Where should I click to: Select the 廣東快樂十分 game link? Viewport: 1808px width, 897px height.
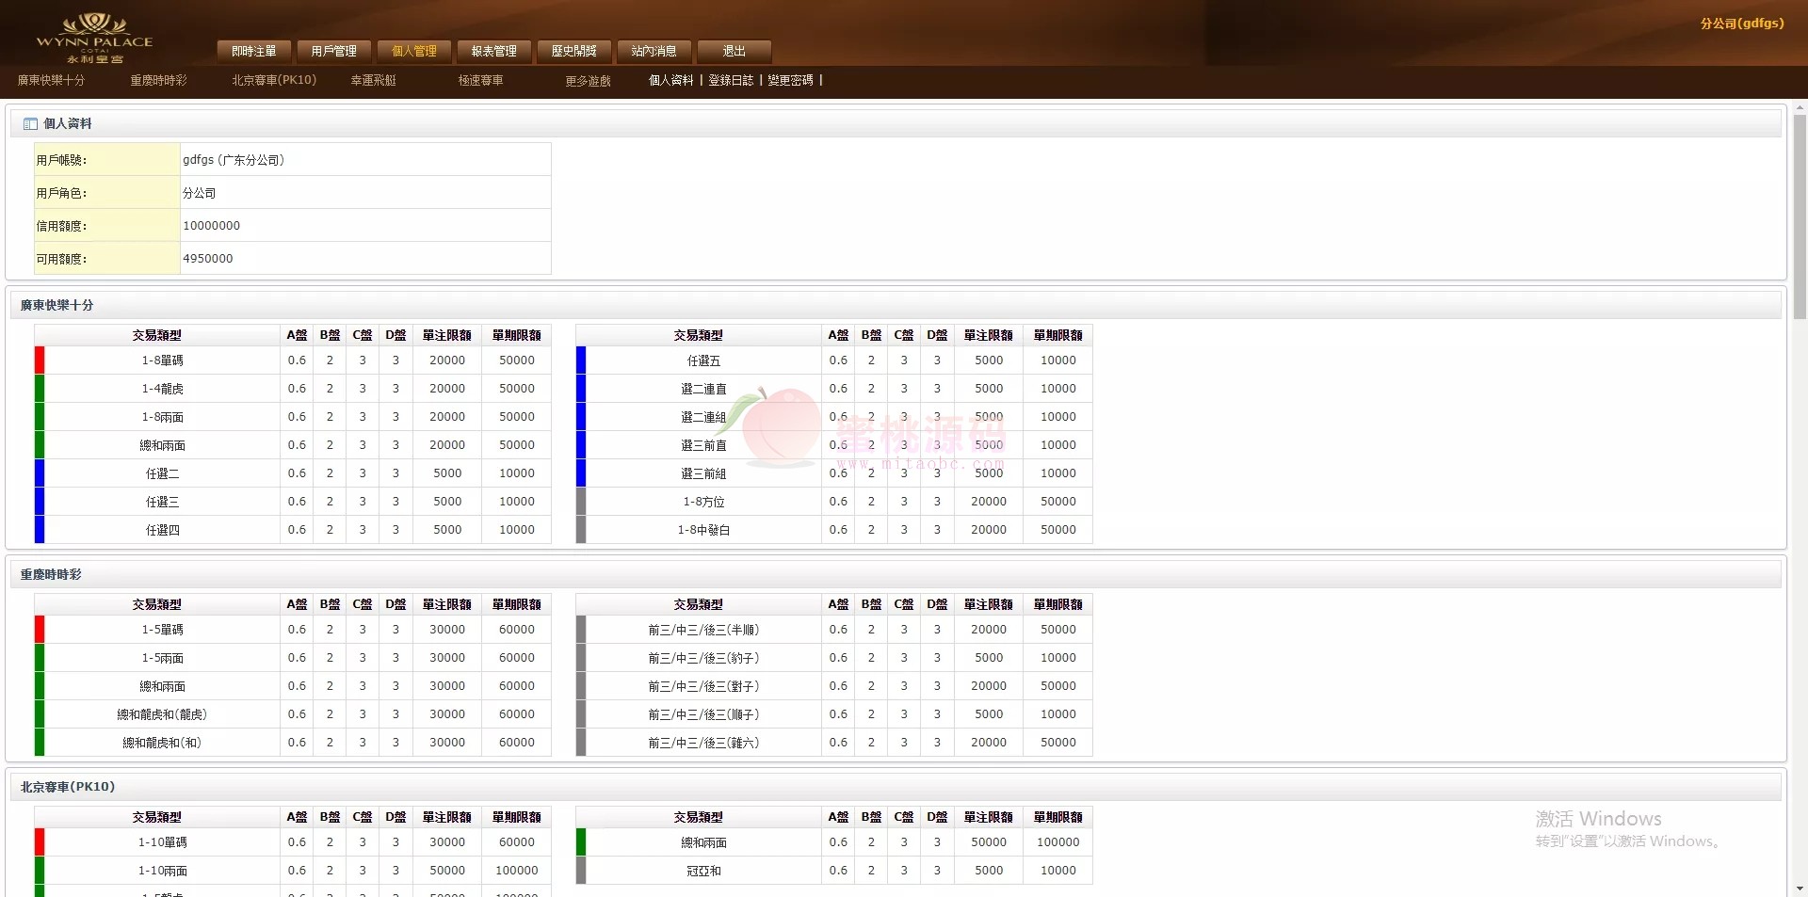[51, 81]
